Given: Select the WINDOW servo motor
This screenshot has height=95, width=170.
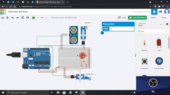Looking at the screenshot, I should click(80, 77).
